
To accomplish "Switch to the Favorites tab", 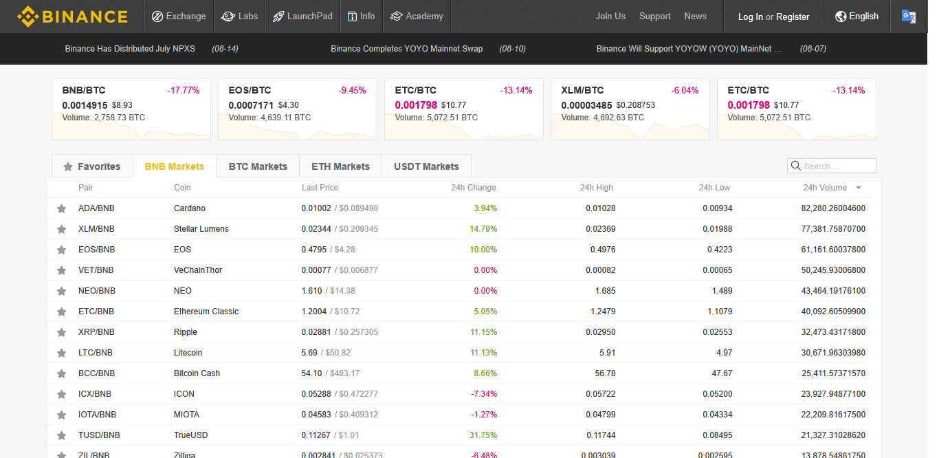I will (92, 166).
